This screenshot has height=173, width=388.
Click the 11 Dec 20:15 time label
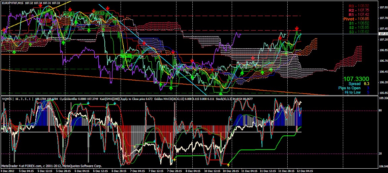coord(286,171)
